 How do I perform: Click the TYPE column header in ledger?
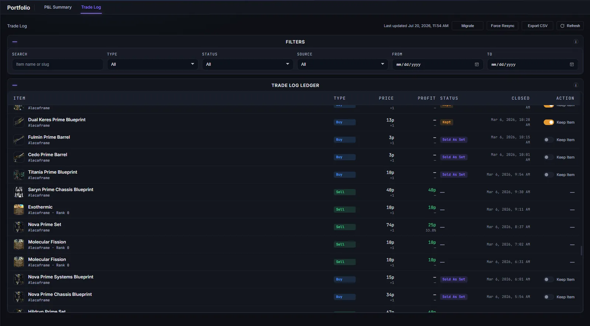click(x=340, y=98)
